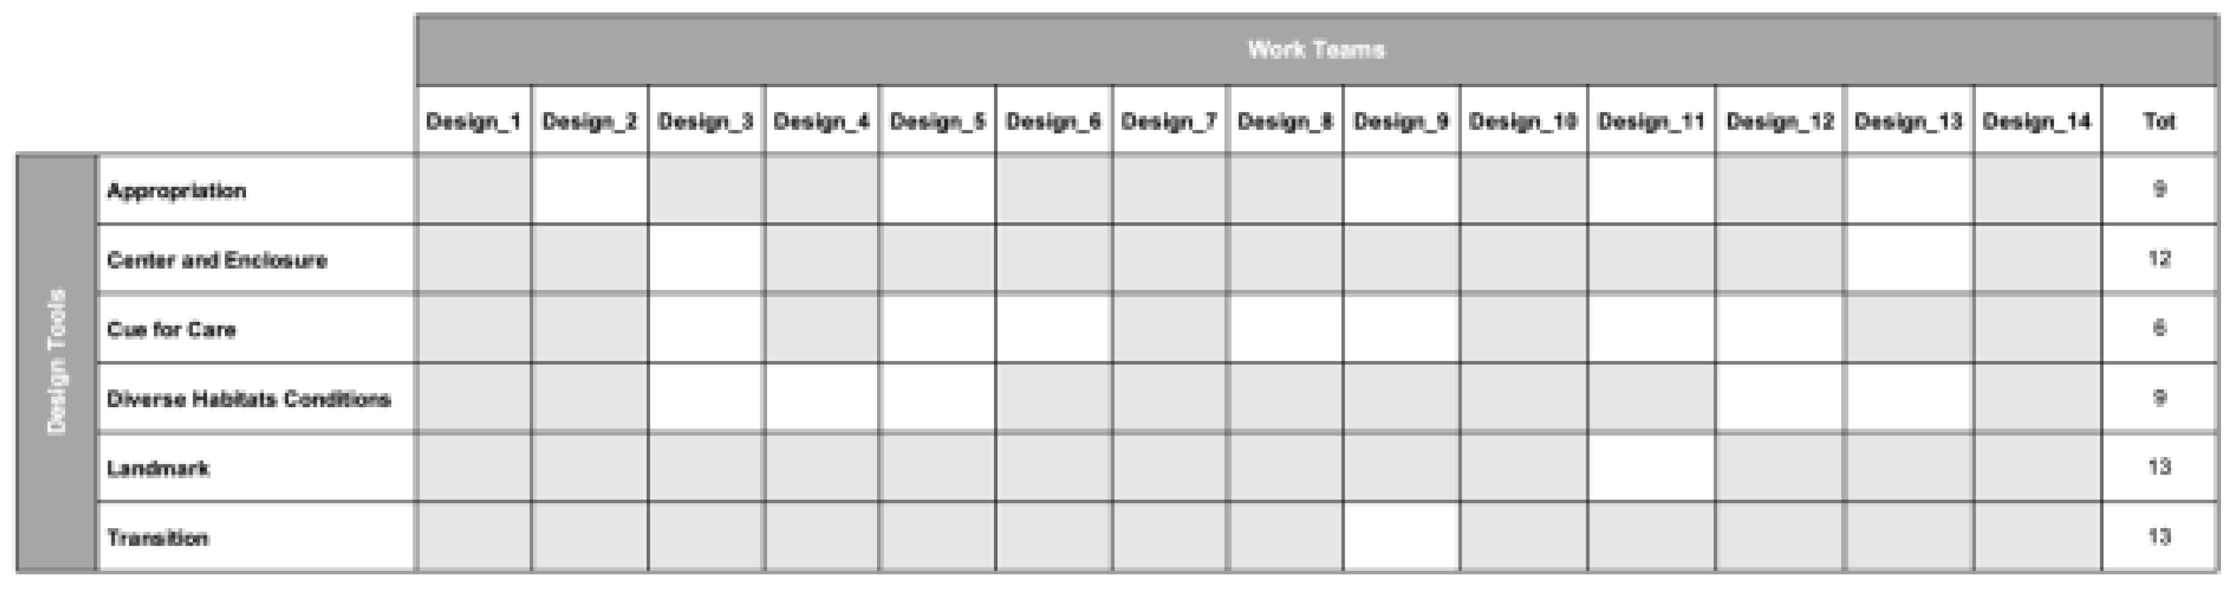
Task: Select the Design_1 column header
Action: (473, 122)
